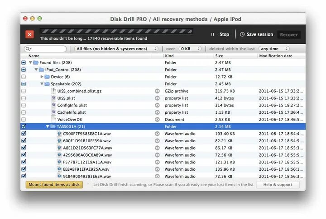The height and width of the screenshot is (219, 326).
Task: Check the UISS_combined.plist.gz checkbox
Action: tap(24, 91)
